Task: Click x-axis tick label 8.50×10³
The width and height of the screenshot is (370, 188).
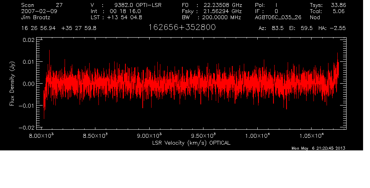Action: (95, 136)
